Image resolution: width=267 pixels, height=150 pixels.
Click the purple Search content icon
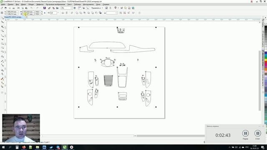click(x=45, y=8)
